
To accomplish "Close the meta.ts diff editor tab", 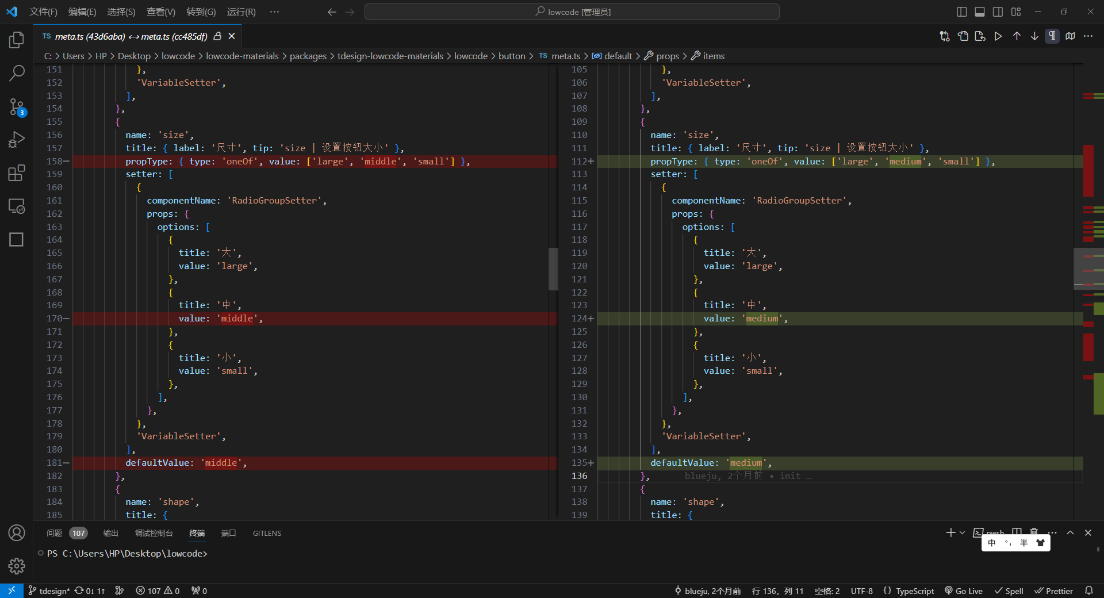I will click(232, 36).
